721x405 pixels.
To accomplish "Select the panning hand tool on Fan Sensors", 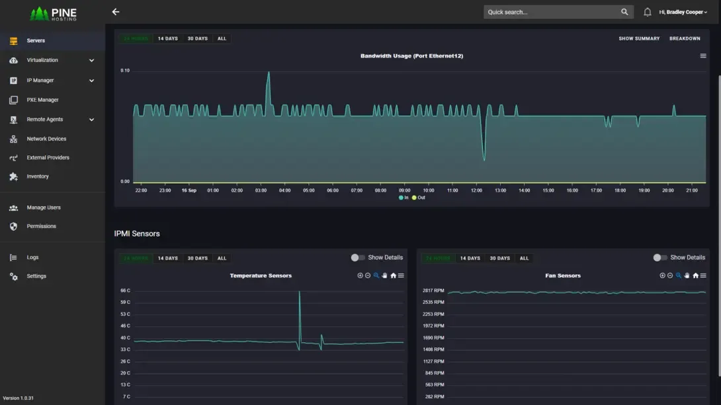I will [687, 276].
